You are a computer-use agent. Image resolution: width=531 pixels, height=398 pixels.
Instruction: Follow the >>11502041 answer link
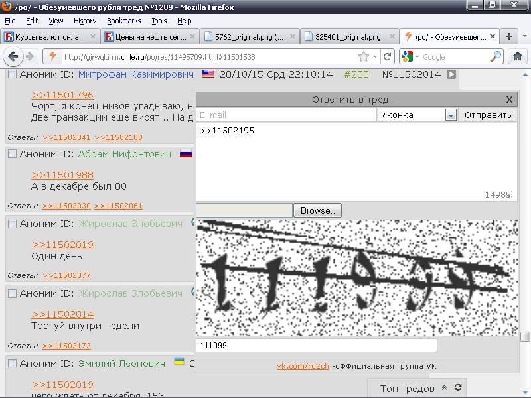[x=66, y=137]
